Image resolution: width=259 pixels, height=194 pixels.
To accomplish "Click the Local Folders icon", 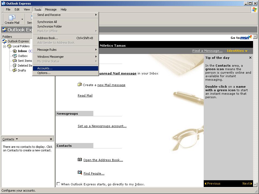I will pyautogui.click(x=9, y=46).
